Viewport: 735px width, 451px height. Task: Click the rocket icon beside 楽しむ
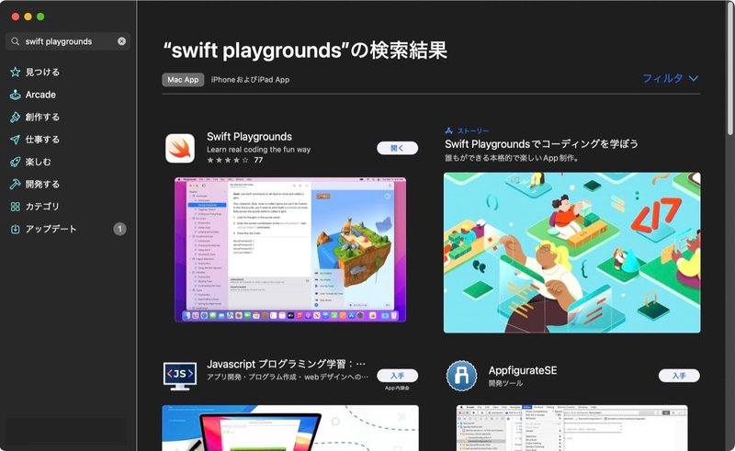point(16,162)
